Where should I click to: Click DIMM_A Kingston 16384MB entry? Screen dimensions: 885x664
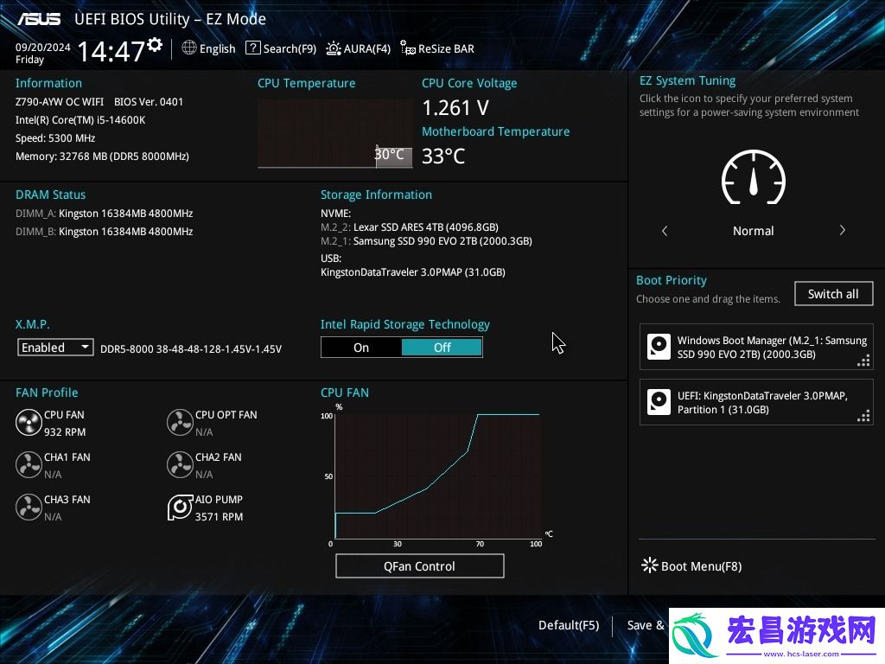pyautogui.click(x=104, y=214)
